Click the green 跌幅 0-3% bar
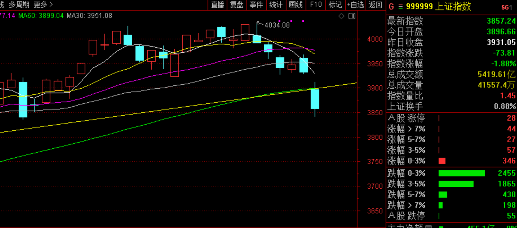517x228 pixels. (x=461, y=173)
